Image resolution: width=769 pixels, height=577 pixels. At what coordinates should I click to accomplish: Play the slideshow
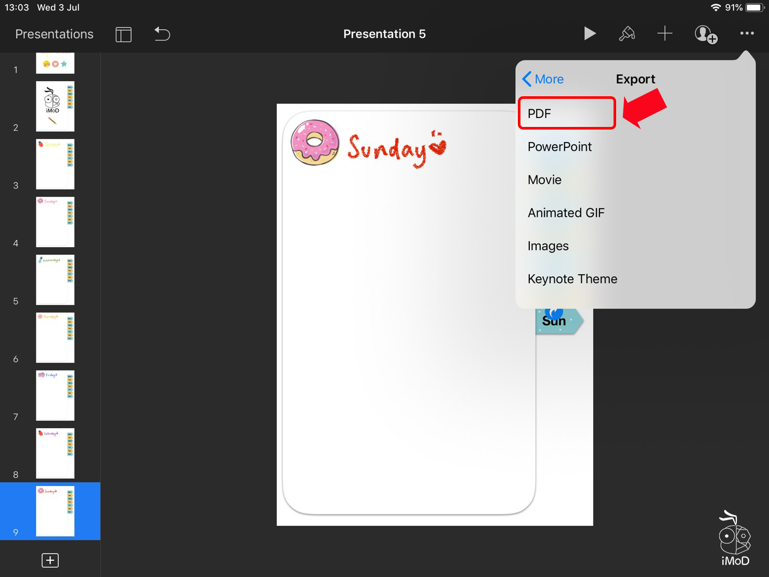pyautogui.click(x=589, y=34)
